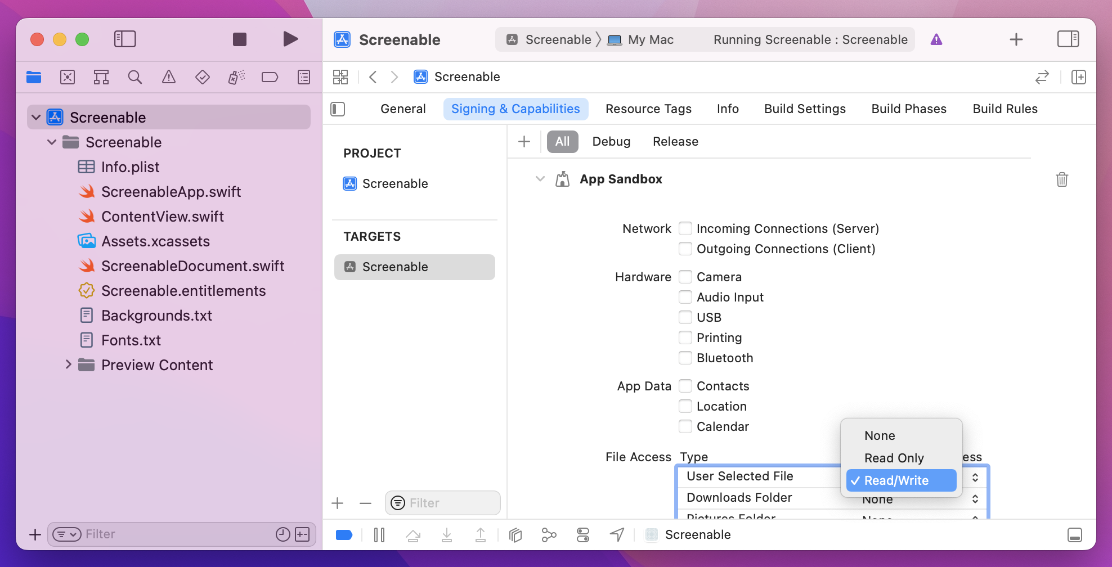This screenshot has height=567, width=1112.
Task: Enable the Bluetooth capability checkbox
Action: (x=685, y=358)
